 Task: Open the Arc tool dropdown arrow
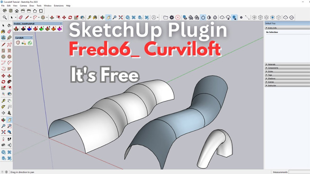(x=39, y=18)
